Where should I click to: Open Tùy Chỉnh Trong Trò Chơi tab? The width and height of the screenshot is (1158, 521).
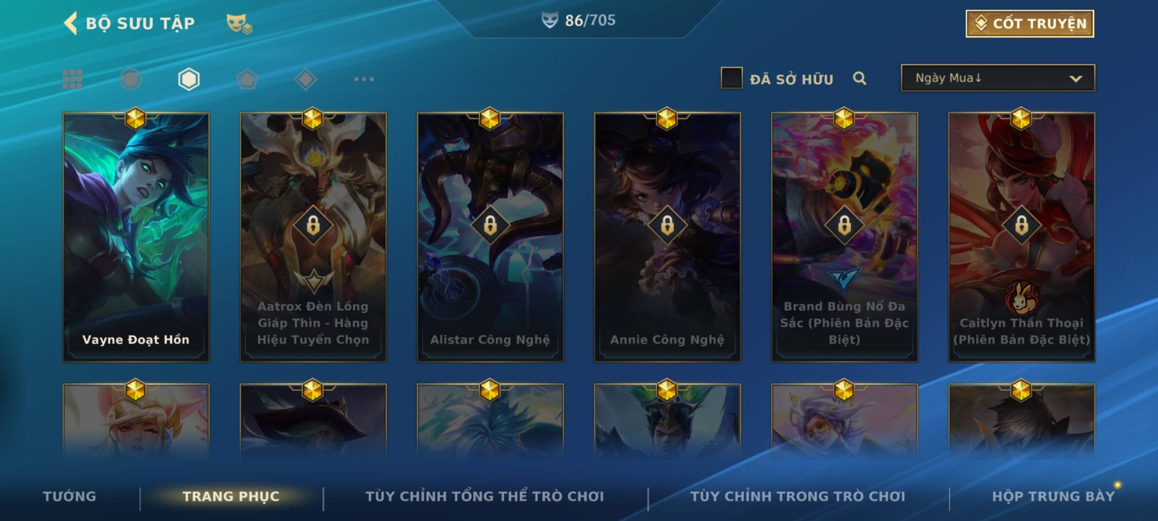[x=798, y=496]
